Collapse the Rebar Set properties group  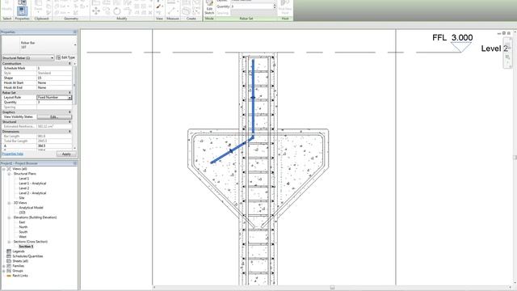69,93
